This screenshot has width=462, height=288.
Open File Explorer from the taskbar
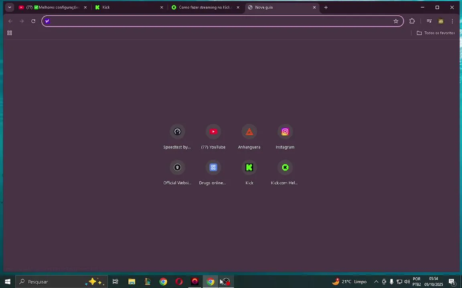point(132,282)
